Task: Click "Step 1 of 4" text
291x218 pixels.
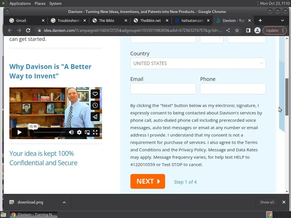Action: coord(185,182)
